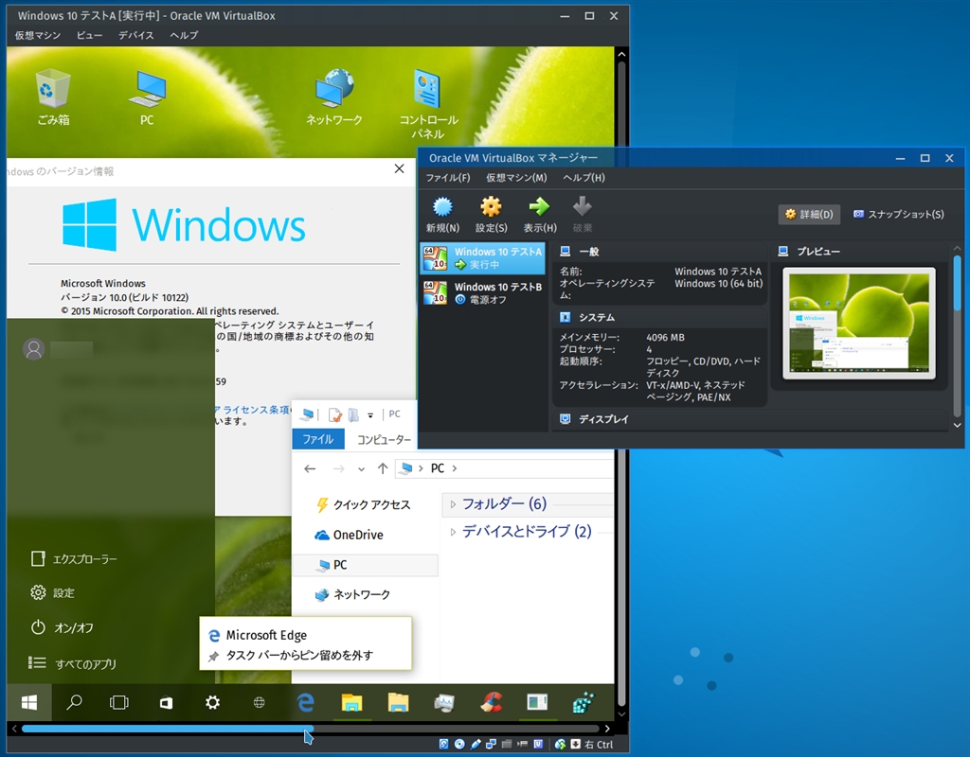
Task: Click 設定 in Start menu
Action: tap(53, 592)
